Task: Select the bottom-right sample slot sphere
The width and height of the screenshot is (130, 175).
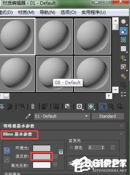Action: [x=93, y=74]
